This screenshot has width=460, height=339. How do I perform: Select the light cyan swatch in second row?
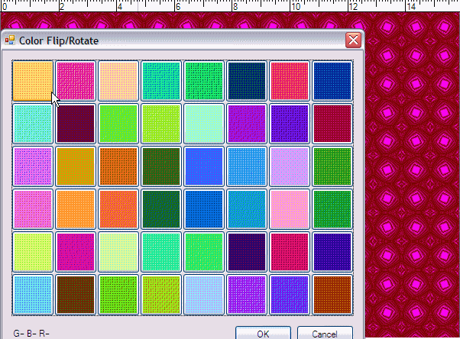coord(33,124)
